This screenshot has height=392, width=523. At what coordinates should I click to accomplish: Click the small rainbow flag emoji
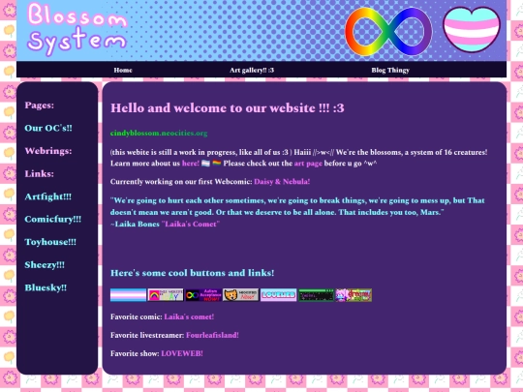point(217,164)
